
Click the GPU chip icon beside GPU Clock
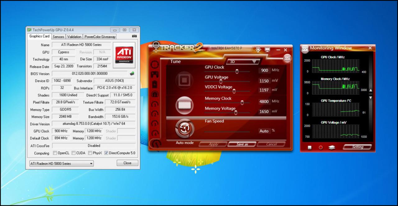[184, 80]
